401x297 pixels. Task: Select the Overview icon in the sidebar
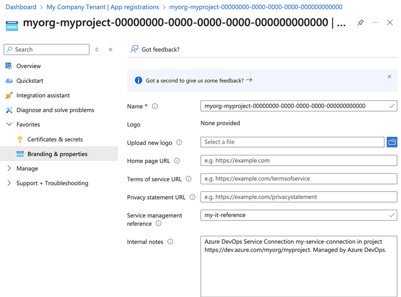[9, 66]
